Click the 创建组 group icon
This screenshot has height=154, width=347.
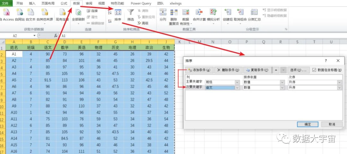tap(228, 12)
